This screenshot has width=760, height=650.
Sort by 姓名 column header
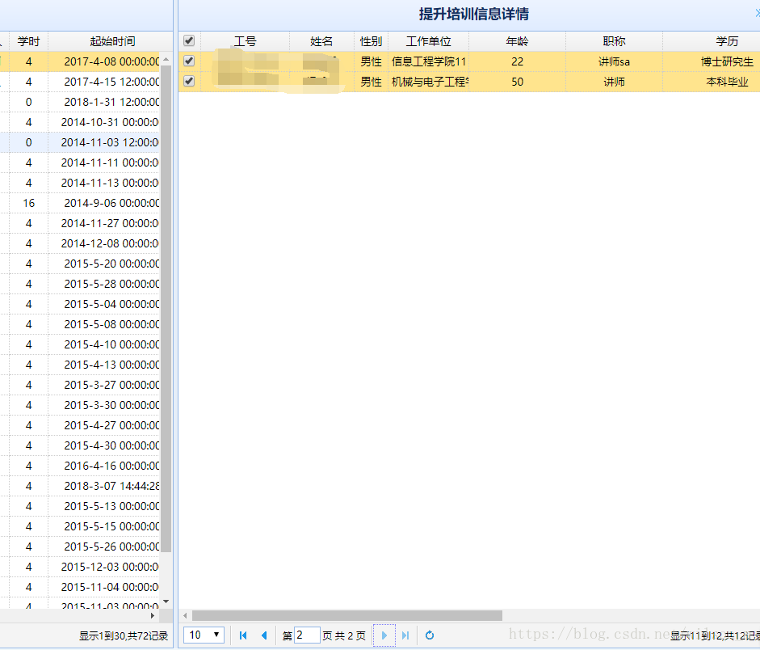pos(321,41)
